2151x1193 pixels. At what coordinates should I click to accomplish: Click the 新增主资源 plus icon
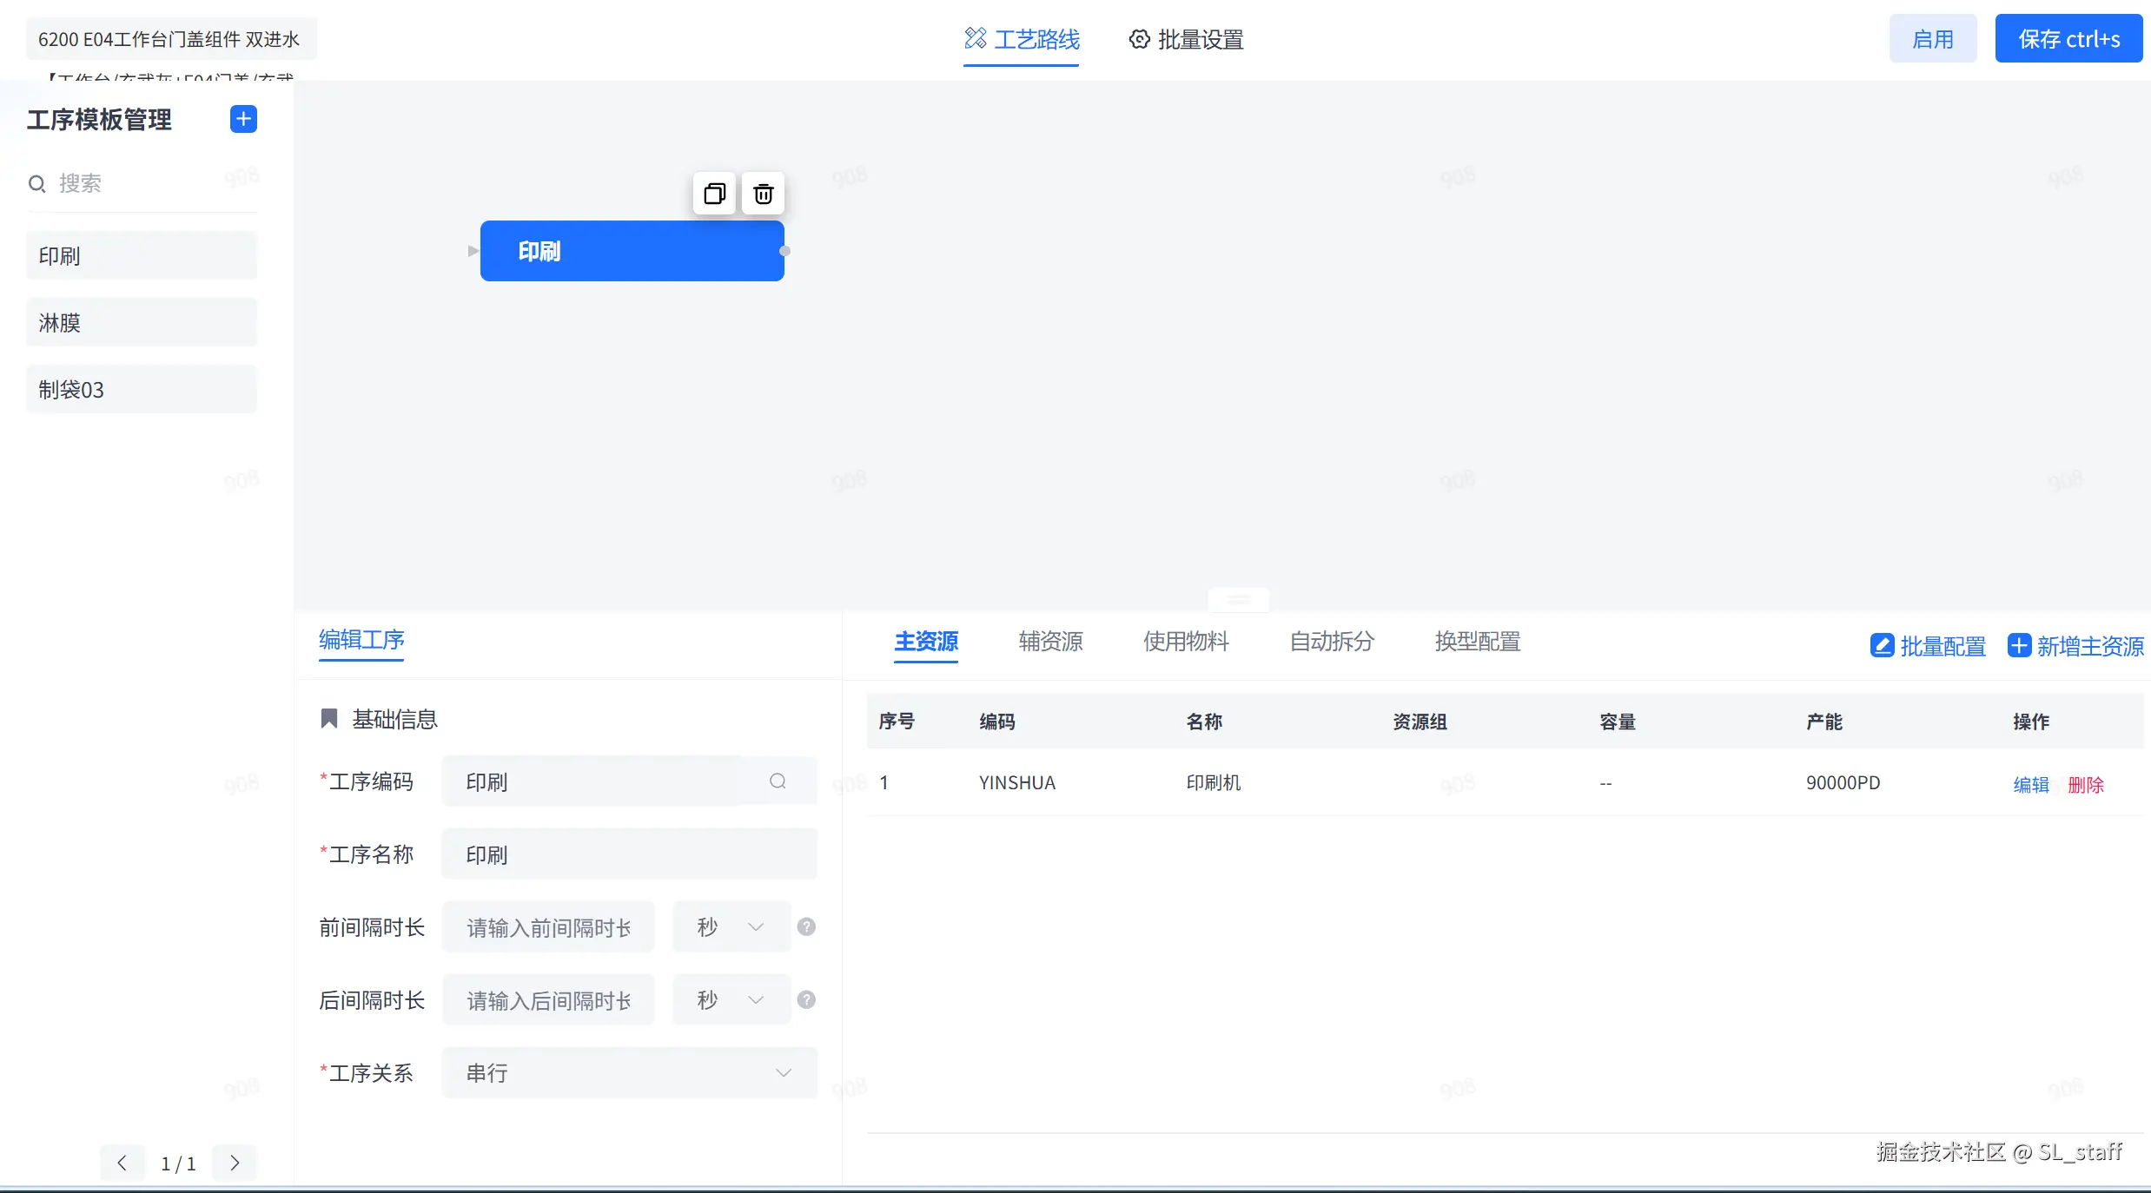click(2019, 646)
